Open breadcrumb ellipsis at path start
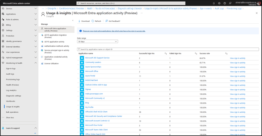The image size is (262, 136). 43,8
